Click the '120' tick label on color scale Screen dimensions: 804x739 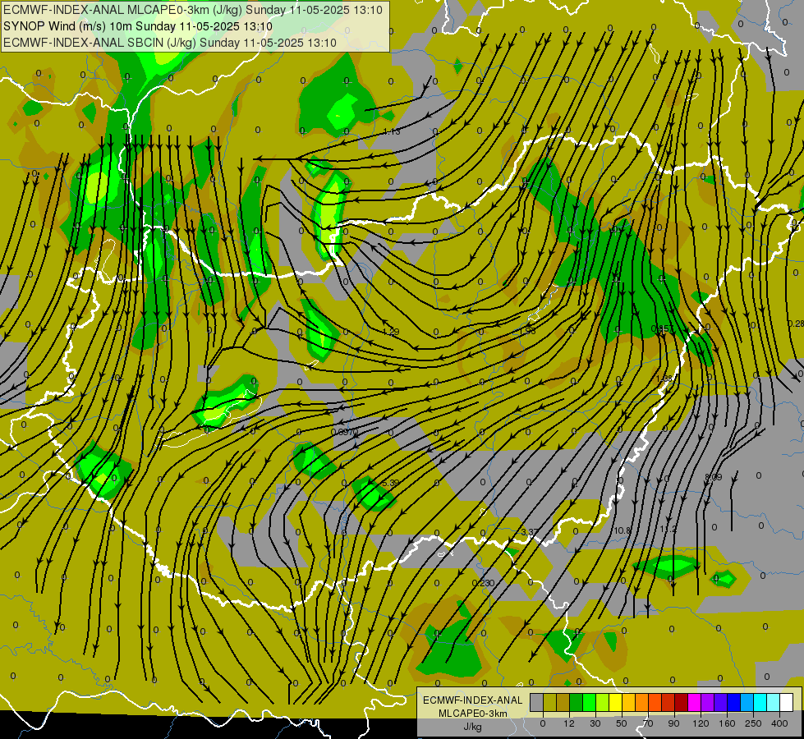[x=701, y=723]
